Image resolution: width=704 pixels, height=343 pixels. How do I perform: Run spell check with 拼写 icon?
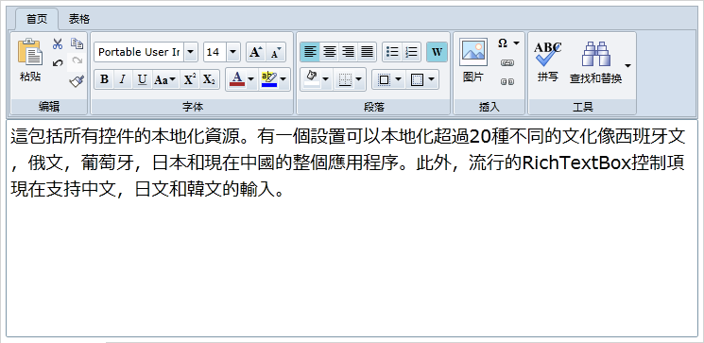click(x=548, y=61)
